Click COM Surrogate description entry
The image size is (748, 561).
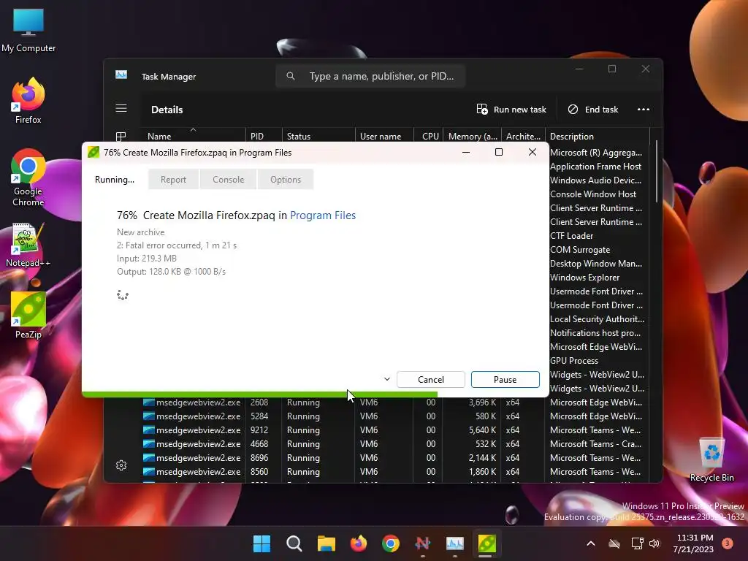pos(579,250)
